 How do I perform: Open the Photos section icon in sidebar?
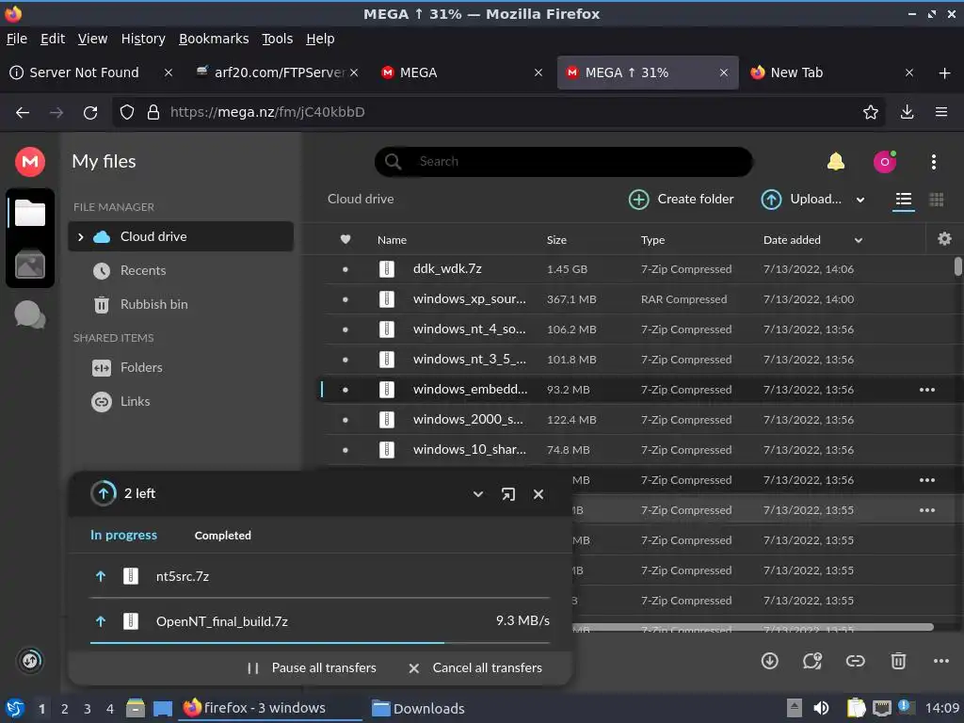(29, 265)
